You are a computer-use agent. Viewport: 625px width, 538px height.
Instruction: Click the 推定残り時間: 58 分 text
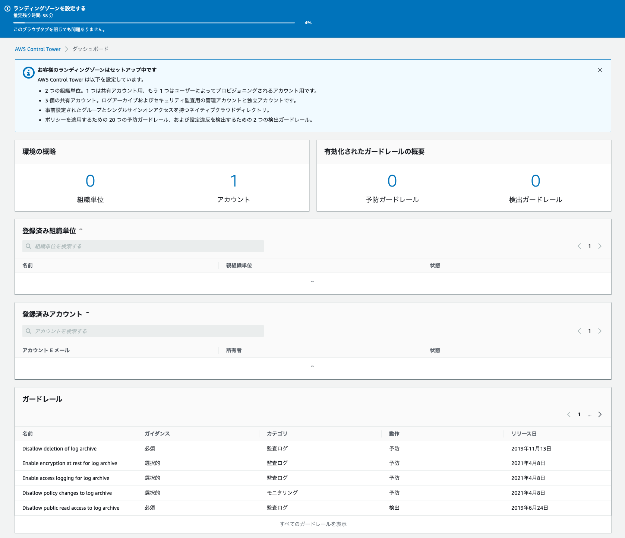click(x=34, y=16)
